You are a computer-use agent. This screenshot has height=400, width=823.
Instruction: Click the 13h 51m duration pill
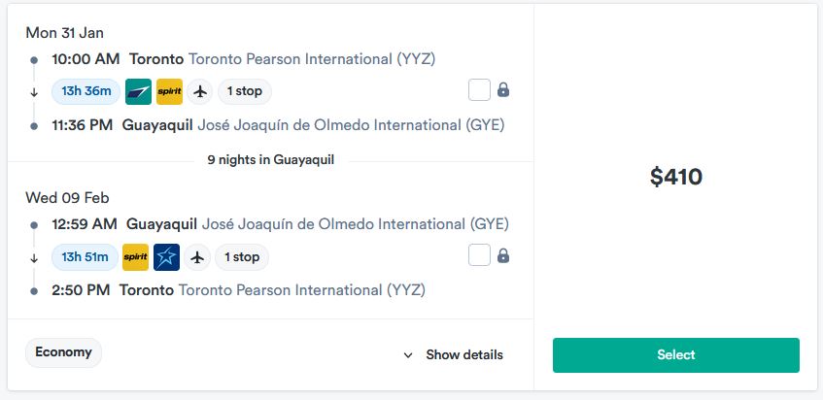click(85, 257)
